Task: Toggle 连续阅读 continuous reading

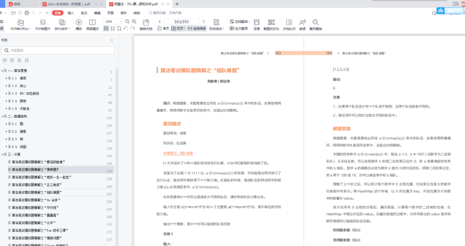Action: (x=197, y=29)
